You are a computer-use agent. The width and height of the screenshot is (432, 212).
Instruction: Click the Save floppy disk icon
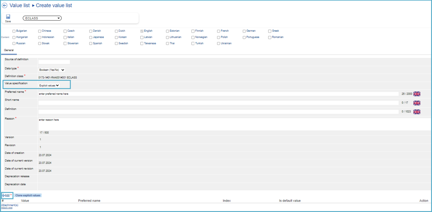click(8, 17)
